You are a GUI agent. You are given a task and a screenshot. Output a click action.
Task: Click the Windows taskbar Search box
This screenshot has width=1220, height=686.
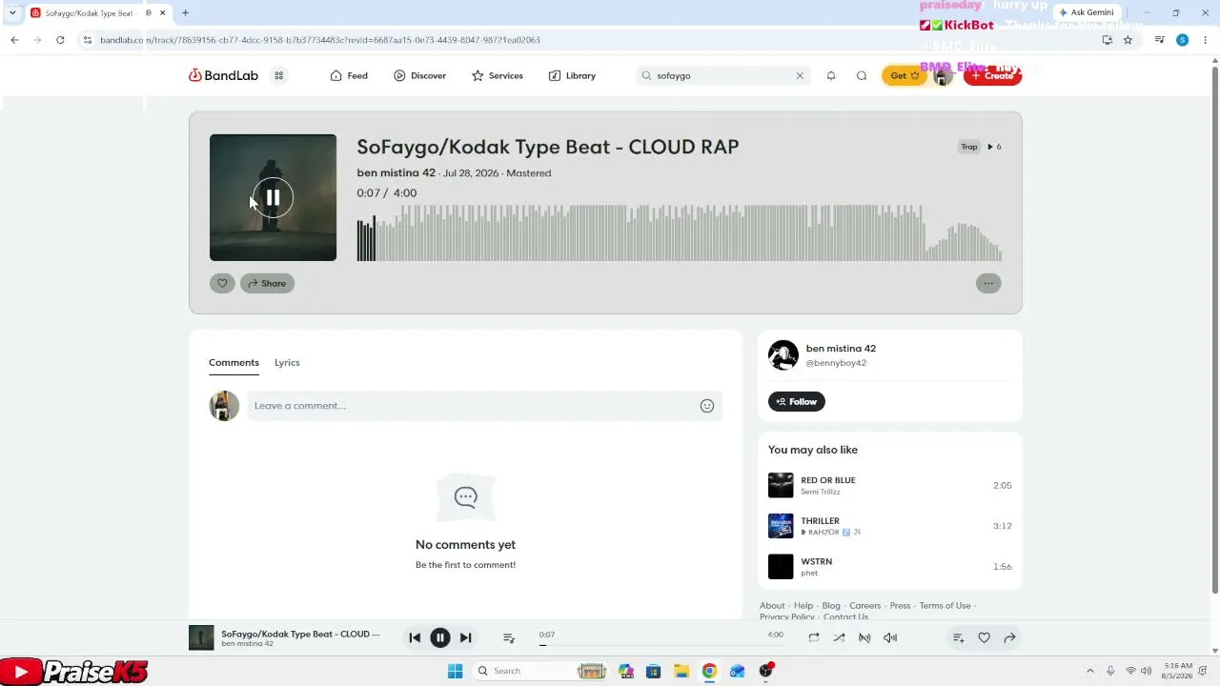coord(542,671)
